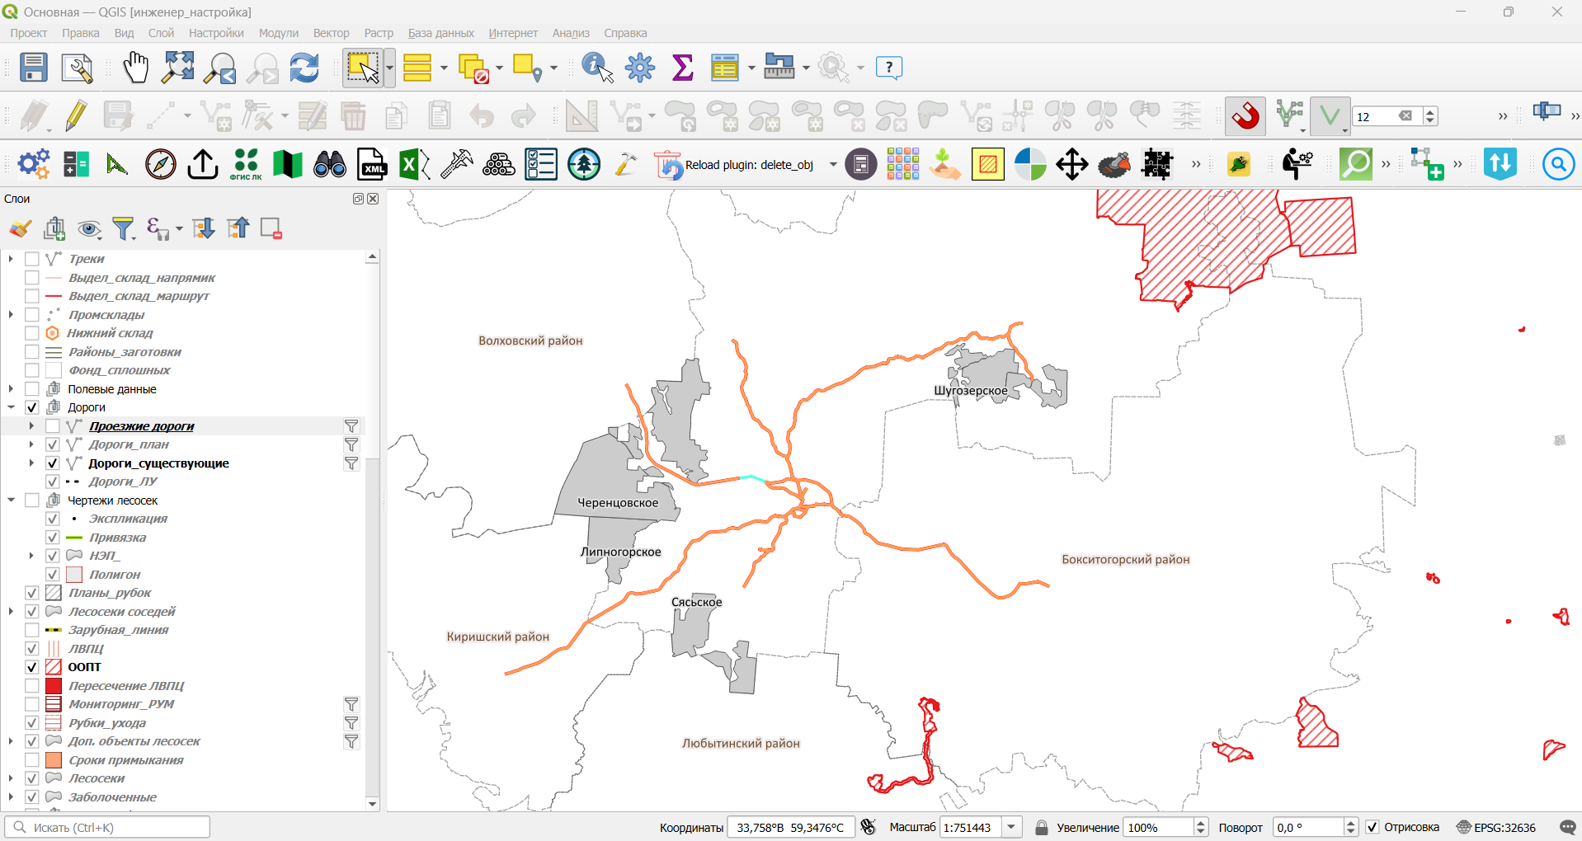Click the EPSG:32636 CRS button
This screenshot has width=1582, height=841.
(1496, 827)
